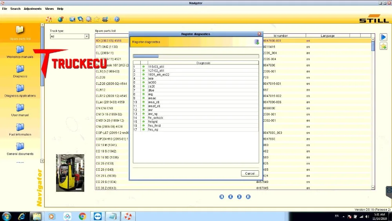Open General documents in the sidebar
Viewport: 392px width, 221px height.
20,149
